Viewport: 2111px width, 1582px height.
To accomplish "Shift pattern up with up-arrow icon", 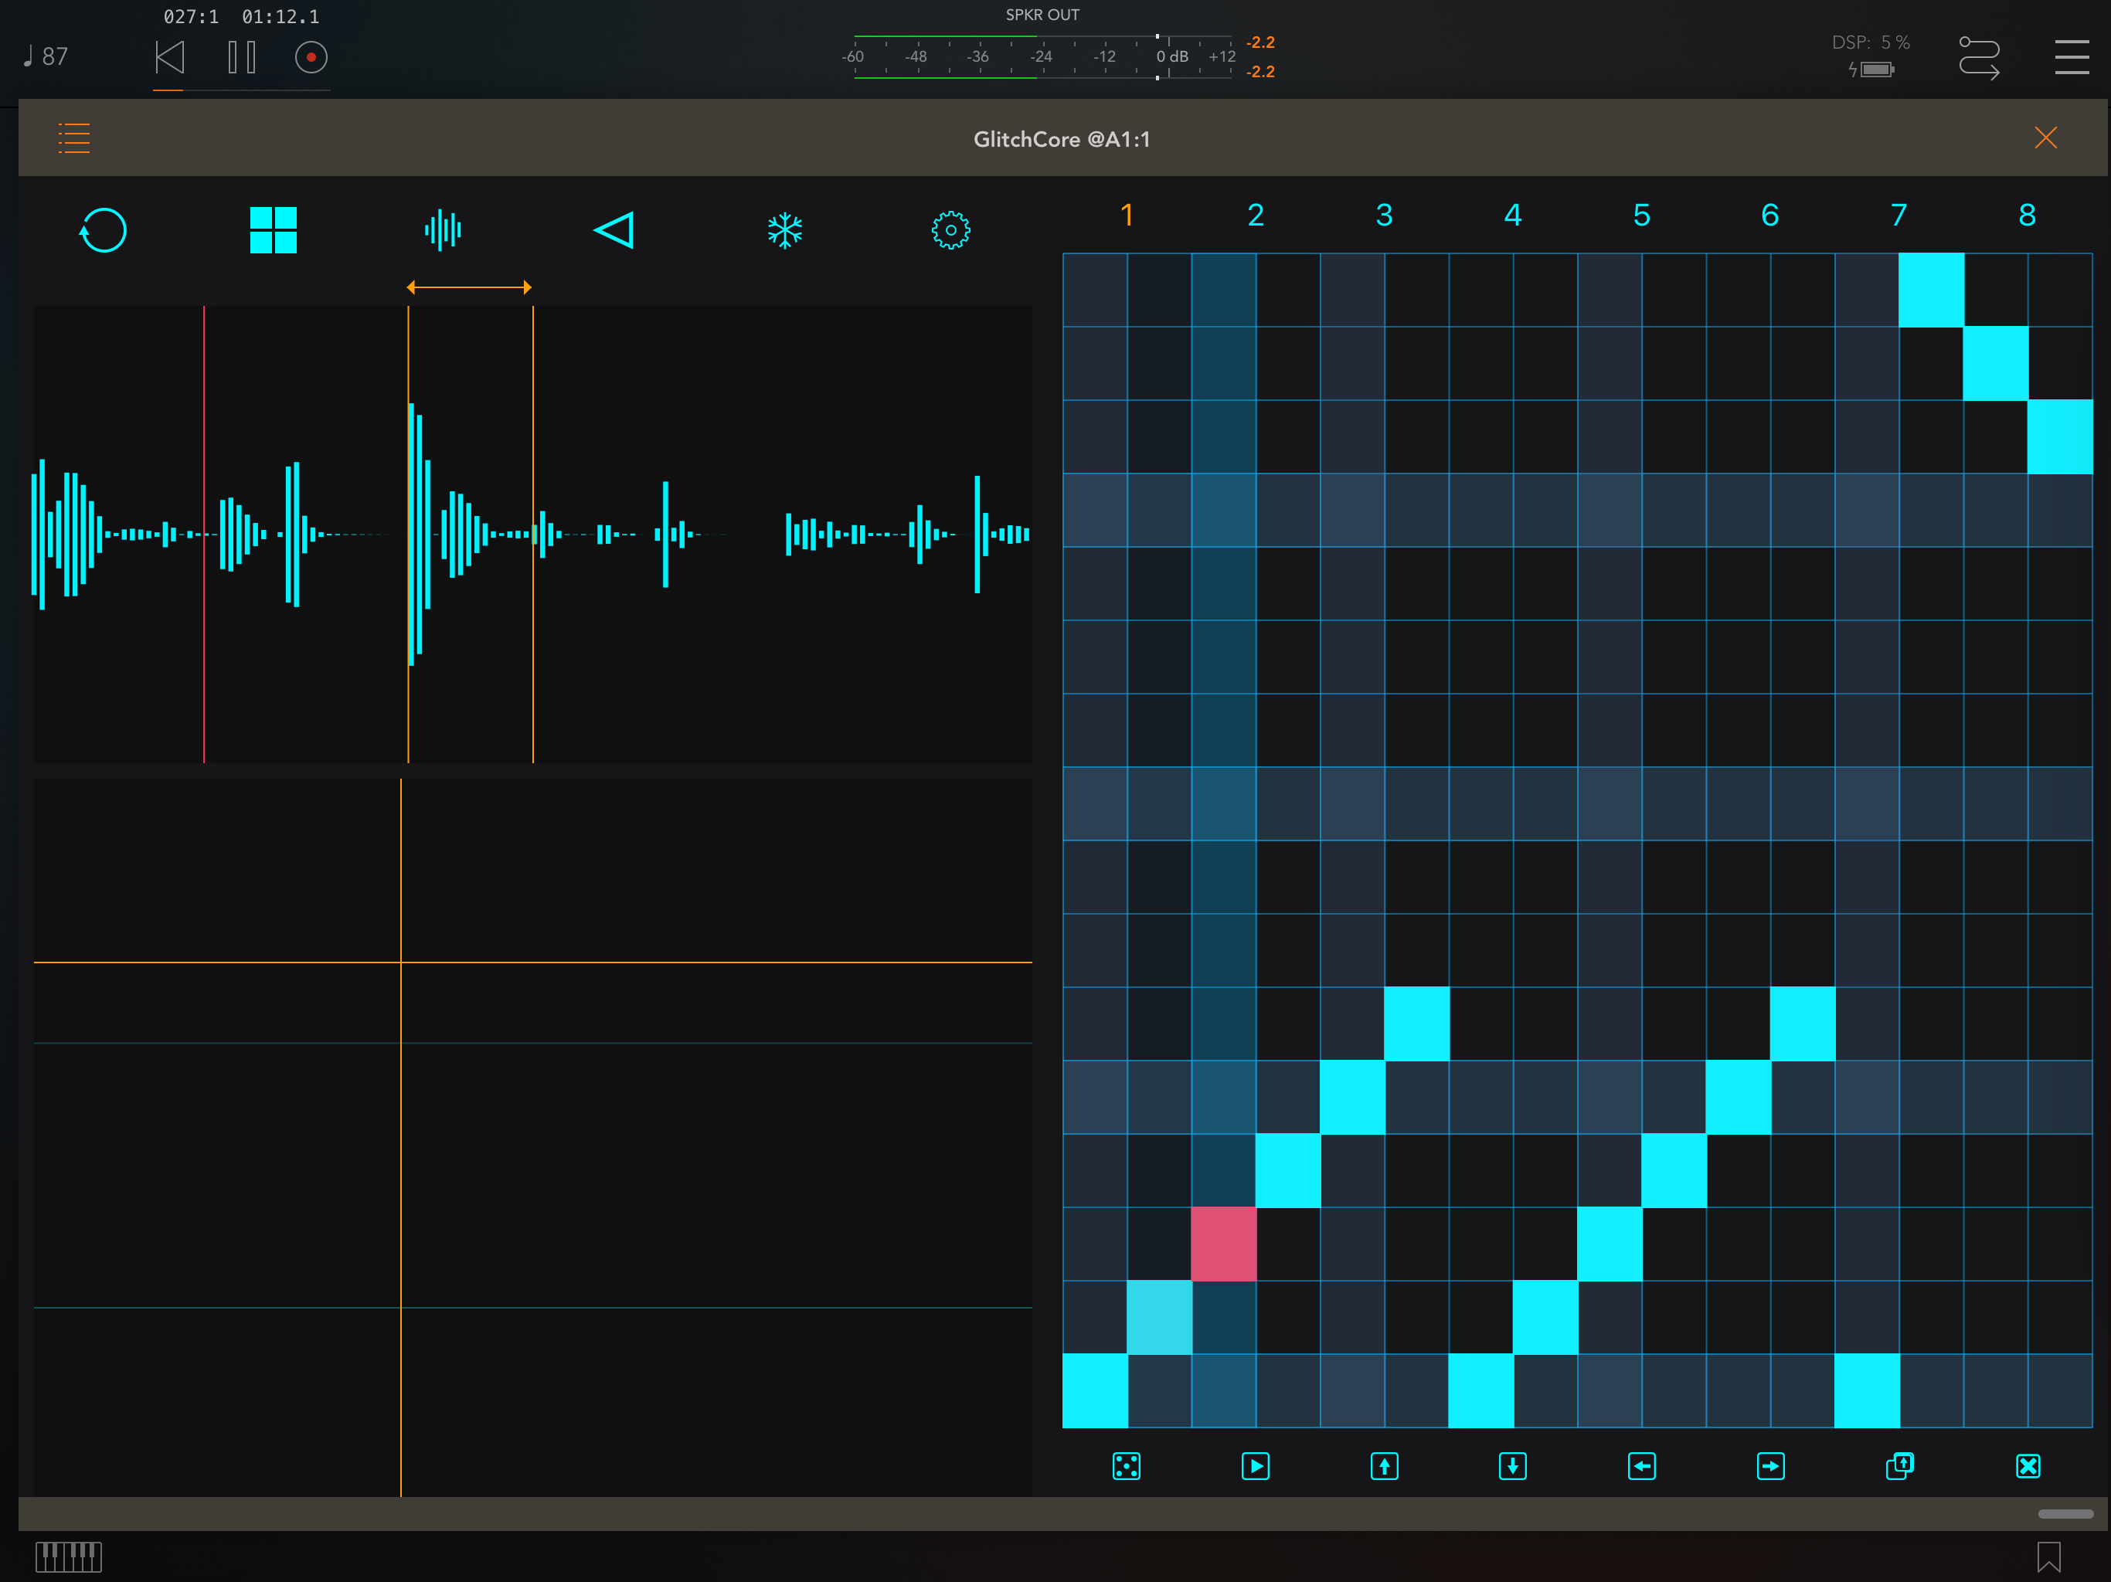I will coord(1384,1465).
